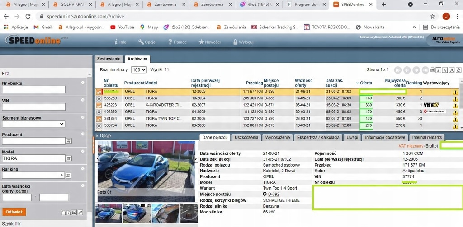This screenshot has height=227, width=463.
Task: Click the picker icon beside the Producent field
Action: [69, 141]
